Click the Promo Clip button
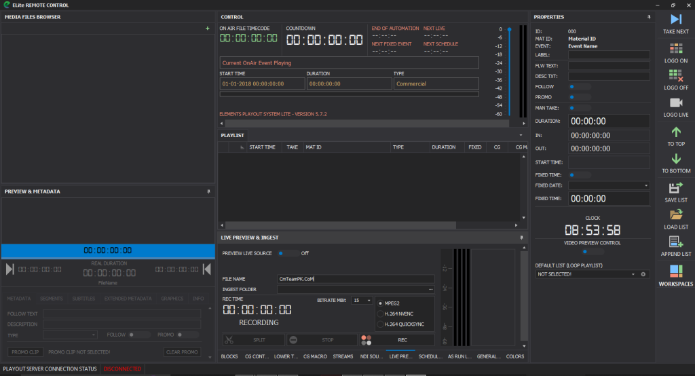 25,352
